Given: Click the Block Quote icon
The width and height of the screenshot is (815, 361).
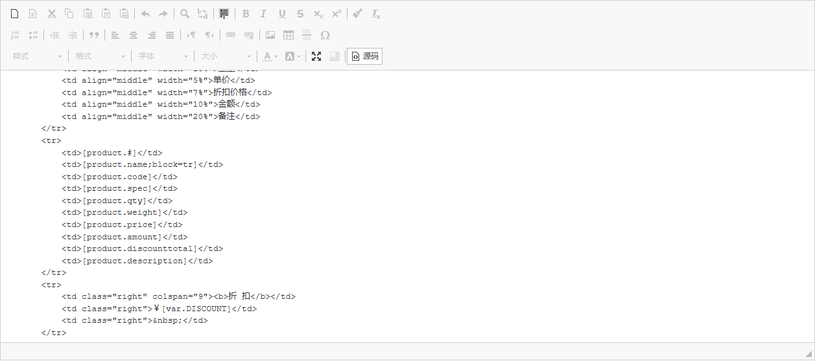Looking at the screenshot, I should [x=94, y=35].
